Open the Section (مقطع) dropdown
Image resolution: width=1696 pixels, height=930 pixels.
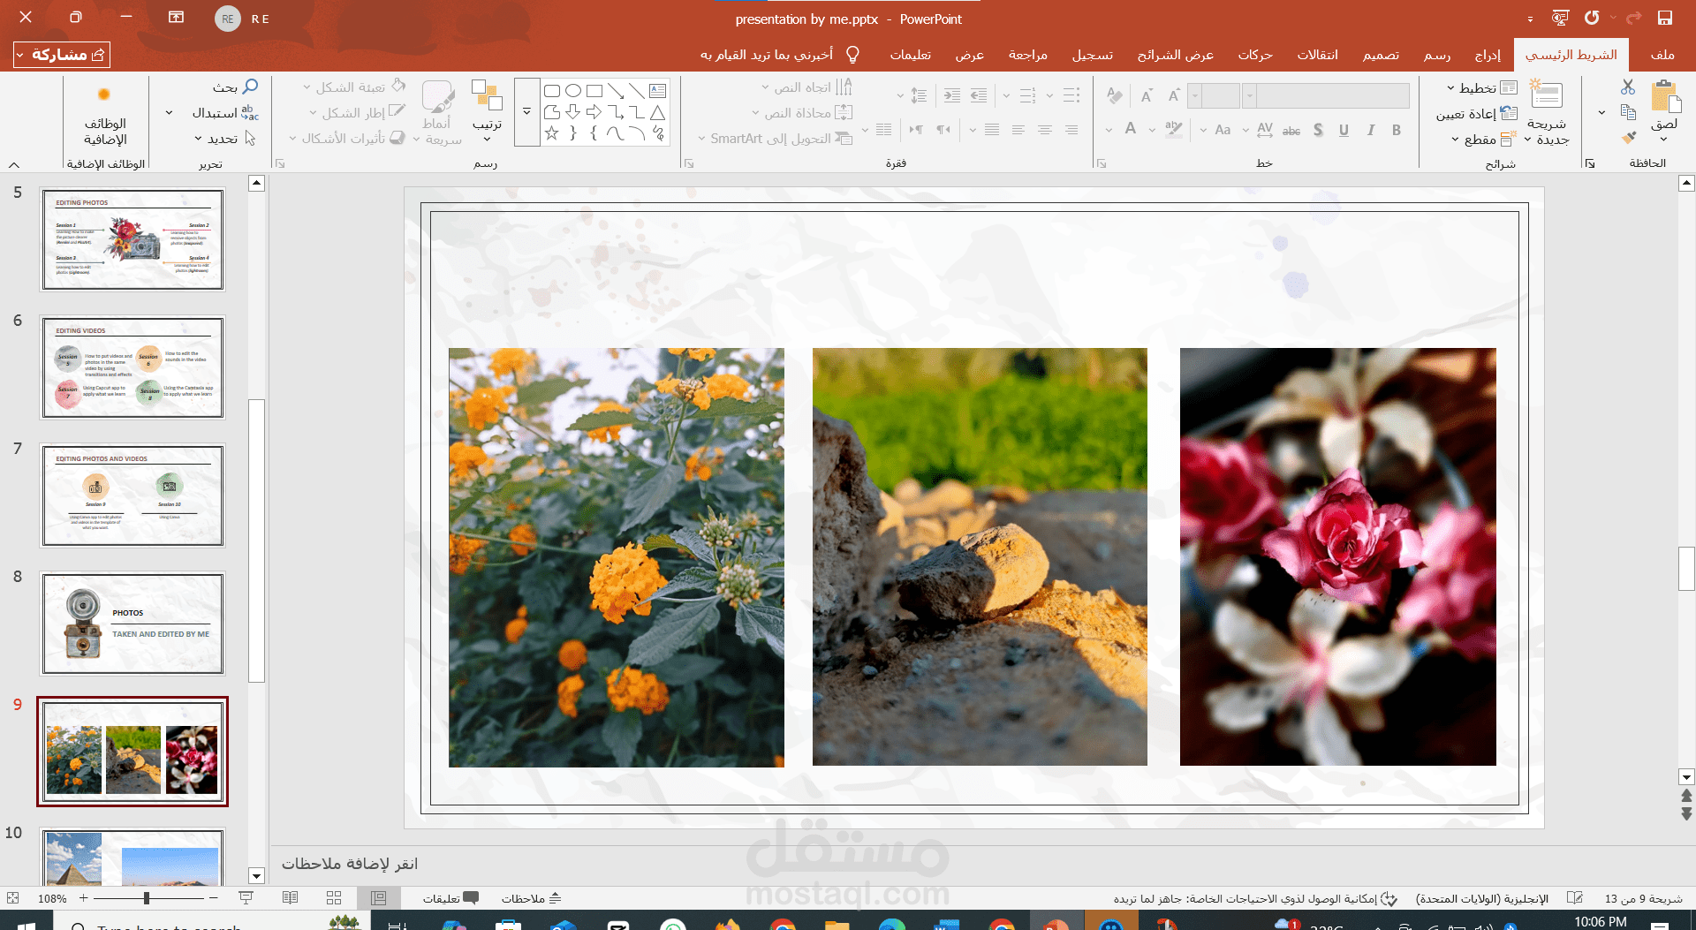1484,139
